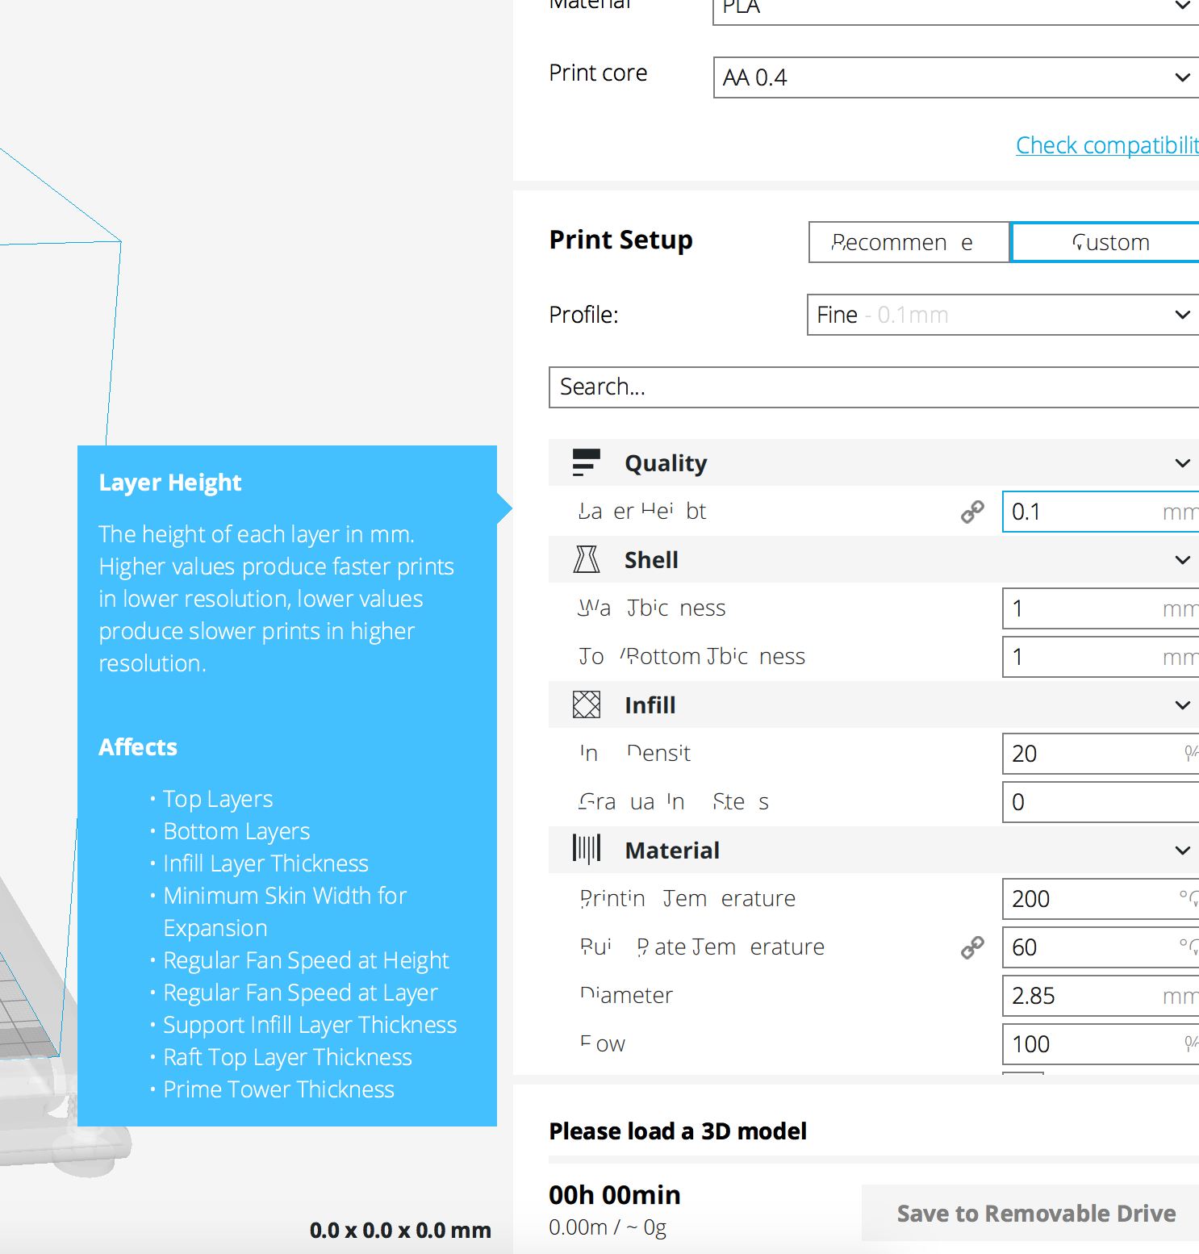The width and height of the screenshot is (1199, 1254).
Task: Edit the Diameter value 2.85
Action: [x=1101, y=996]
